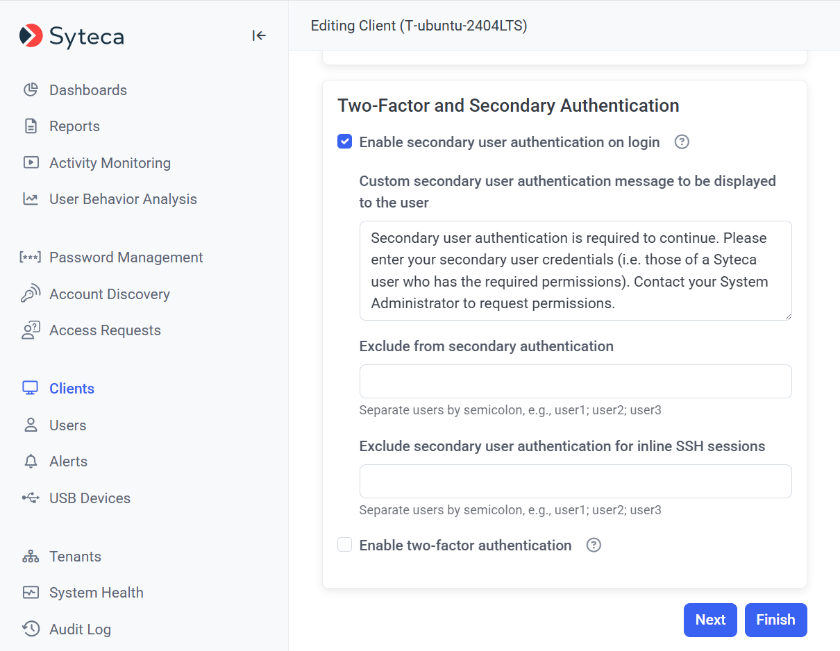This screenshot has width=840, height=651.
Task: Click the User Behavior Analysis chart icon
Action: (31, 199)
